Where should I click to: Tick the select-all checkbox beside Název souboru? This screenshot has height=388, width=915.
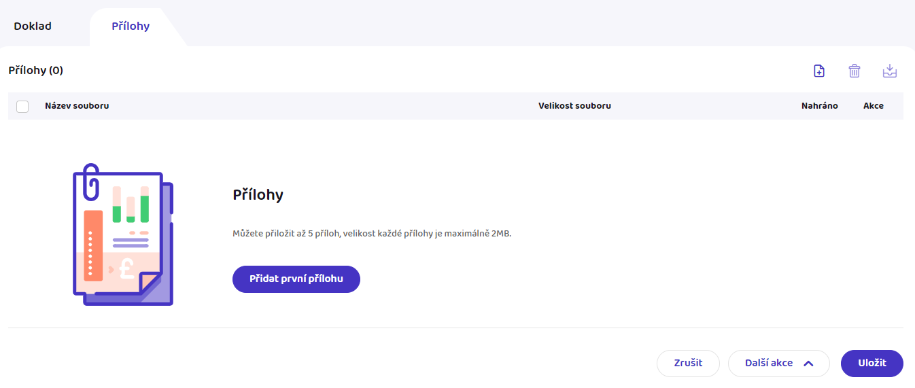(22, 106)
